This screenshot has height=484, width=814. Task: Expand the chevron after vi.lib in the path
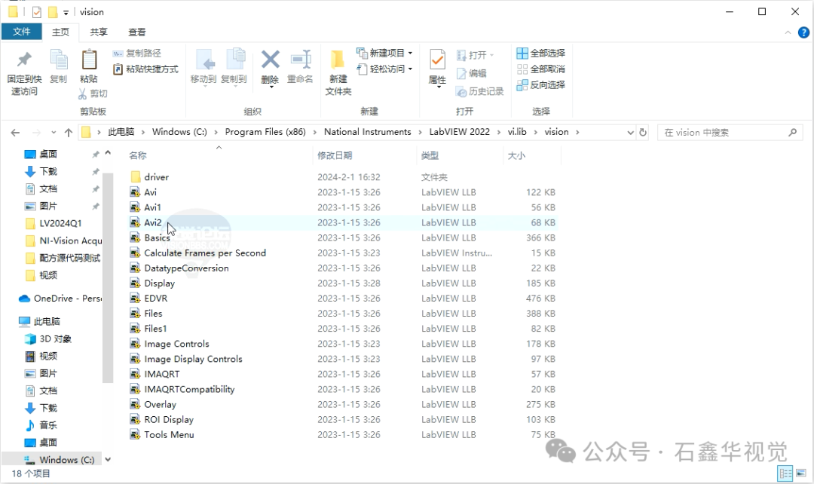tap(535, 132)
